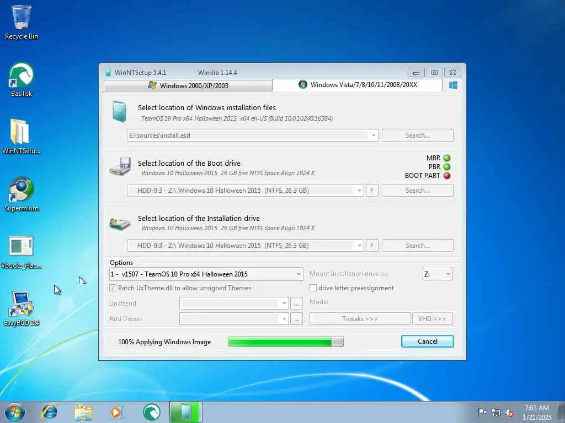Click Show desktop at taskbar edge
This screenshot has width=565, height=423.
[x=561, y=412]
